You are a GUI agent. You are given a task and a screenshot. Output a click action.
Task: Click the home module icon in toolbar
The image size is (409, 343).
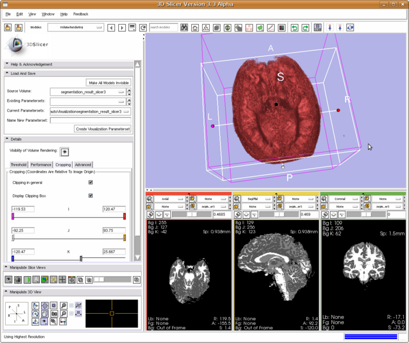[195, 27]
